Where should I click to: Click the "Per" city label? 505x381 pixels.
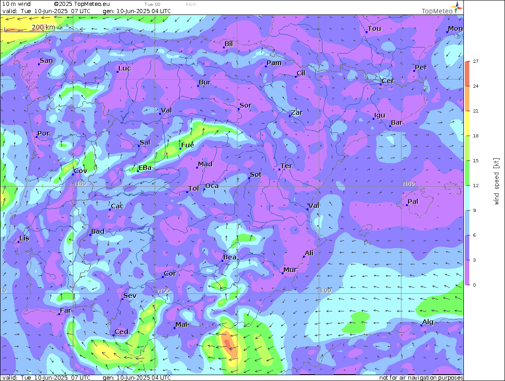tap(420, 67)
